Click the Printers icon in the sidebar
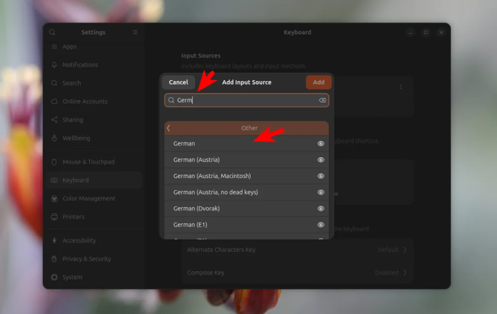The height and width of the screenshot is (314, 497). tap(54, 217)
